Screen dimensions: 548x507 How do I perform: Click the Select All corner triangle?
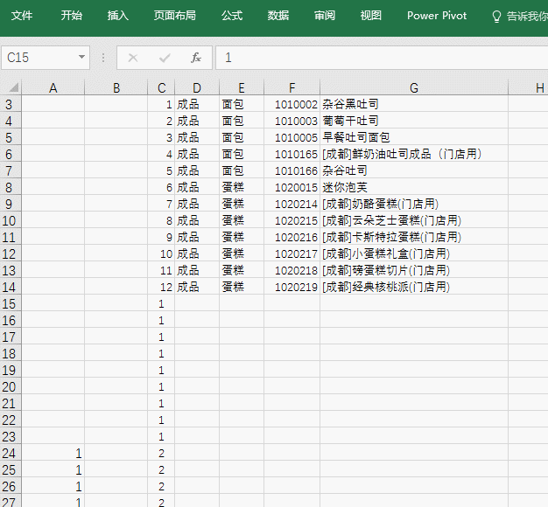(11, 87)
